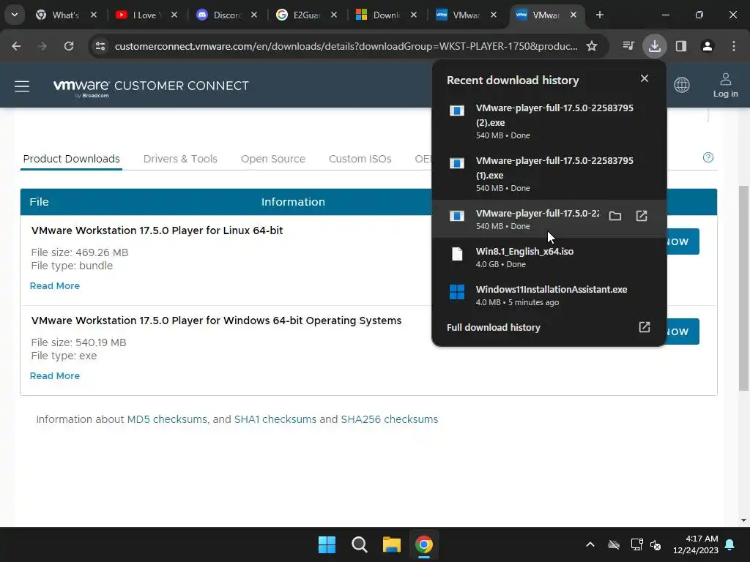This screenshot has height=562, width=750.
Task: Open Full download history
Action: (493, 327)
